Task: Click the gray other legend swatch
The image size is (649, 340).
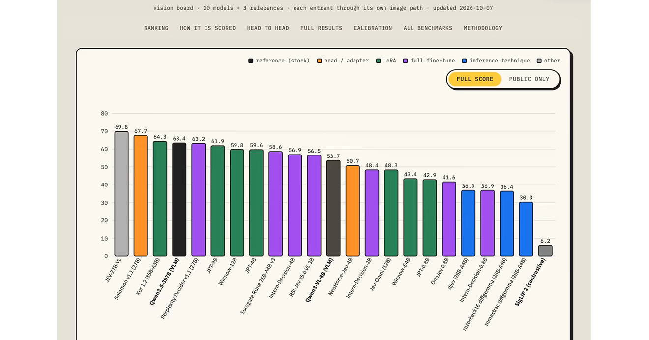Action: tap(539, 61)
